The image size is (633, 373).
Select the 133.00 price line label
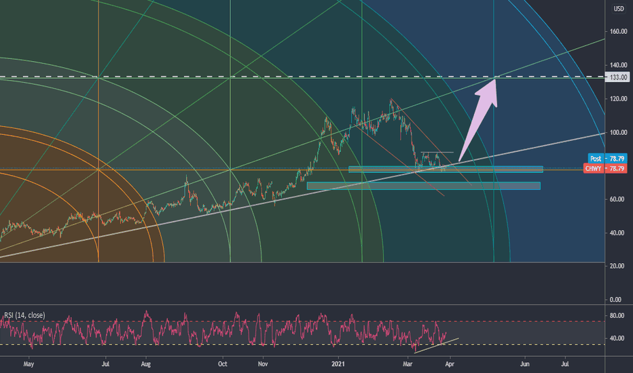(x=617, y=77)
